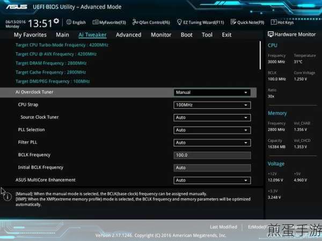
Task: Click the globe language icon
Action: 69,22
